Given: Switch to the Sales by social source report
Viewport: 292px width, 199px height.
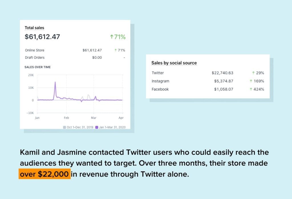Looking at the screenshot, I should (x=174, y=63).
